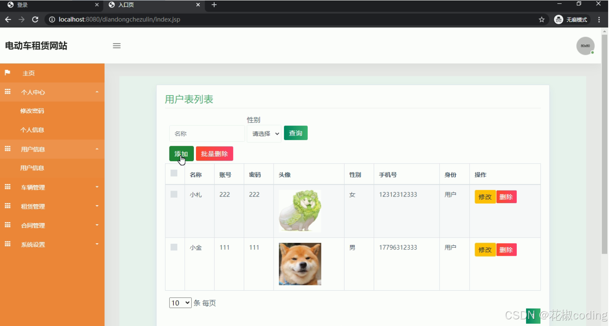Click the pink 批量删除 button
The image size is (609, 326).
(x=215, y=153)
